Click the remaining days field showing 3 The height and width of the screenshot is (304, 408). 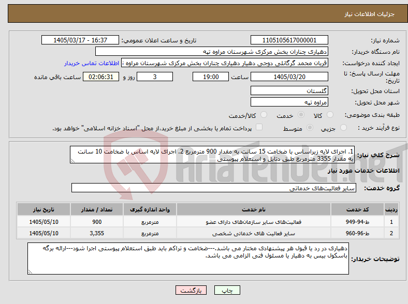coord(155,77)
